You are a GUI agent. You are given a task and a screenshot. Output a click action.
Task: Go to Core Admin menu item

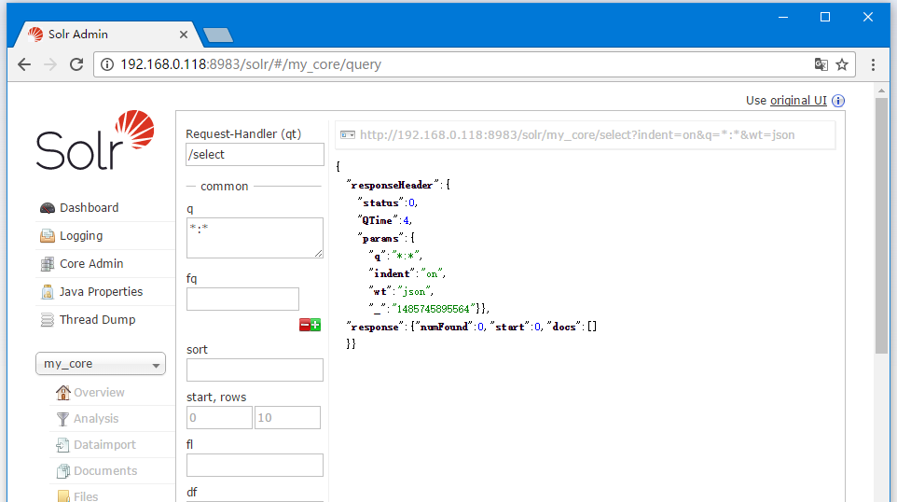pos(91,264)
